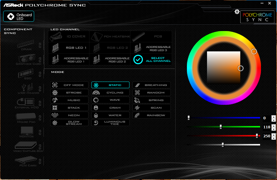This screenshot has width=277, height=180.
Task: Click the blue channel slider
Action: tap(224, 118)
